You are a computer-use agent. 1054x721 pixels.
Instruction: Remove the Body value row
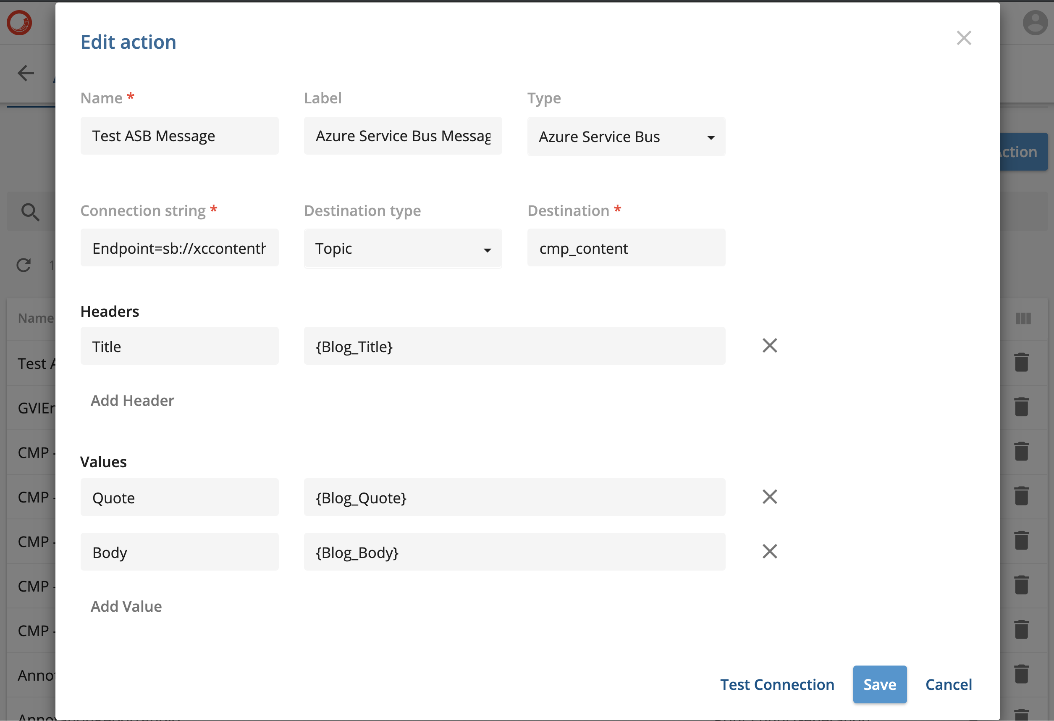pos(770,551)
